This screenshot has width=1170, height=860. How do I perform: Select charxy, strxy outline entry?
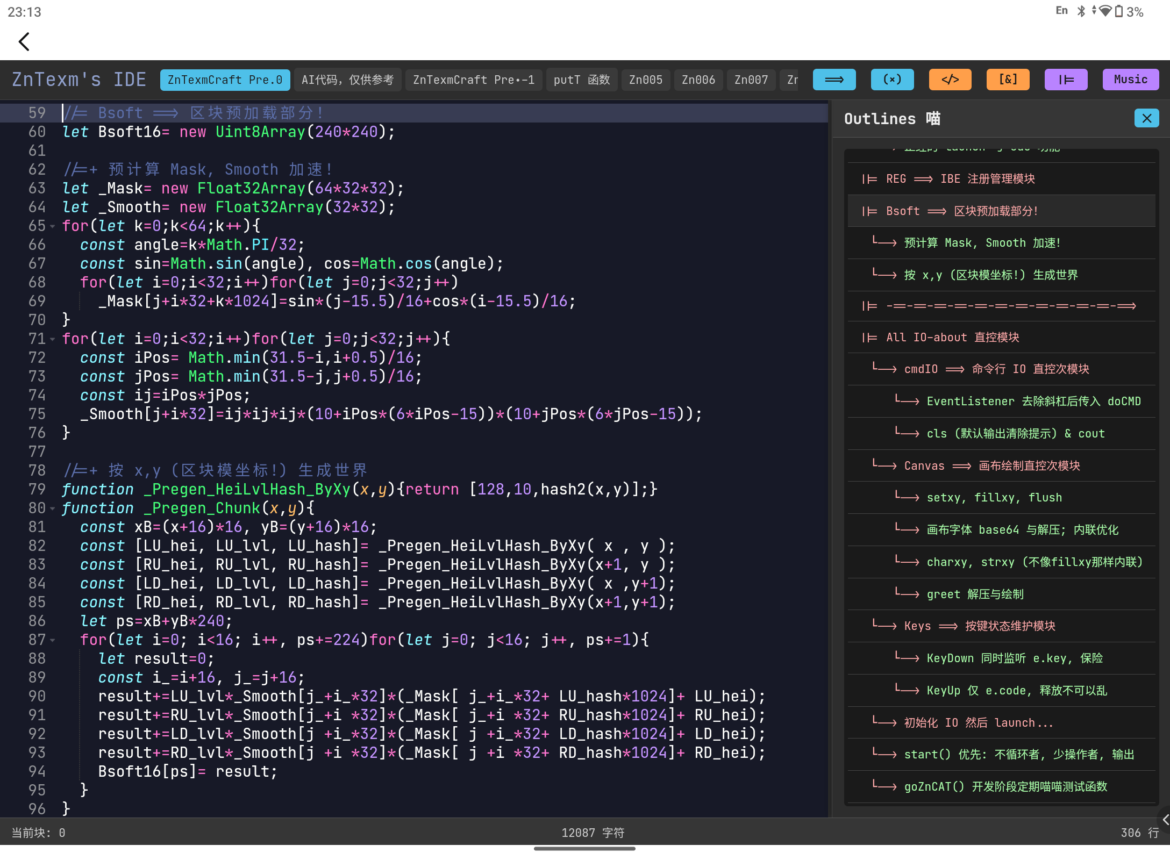tap(1001, 562)
